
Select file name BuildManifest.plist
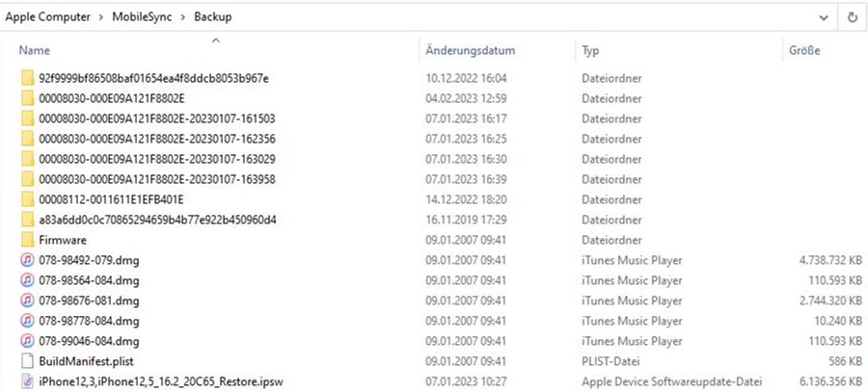tap(87, 361)
